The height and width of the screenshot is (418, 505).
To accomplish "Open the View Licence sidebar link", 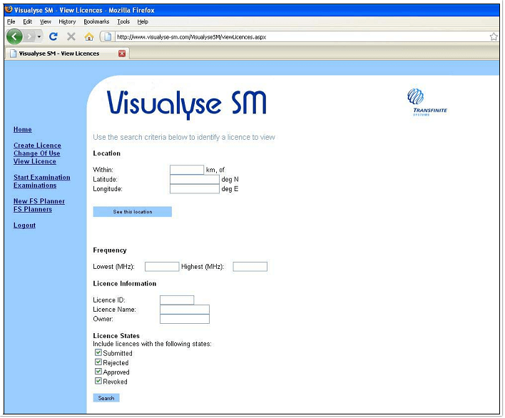I will (35, 162).
